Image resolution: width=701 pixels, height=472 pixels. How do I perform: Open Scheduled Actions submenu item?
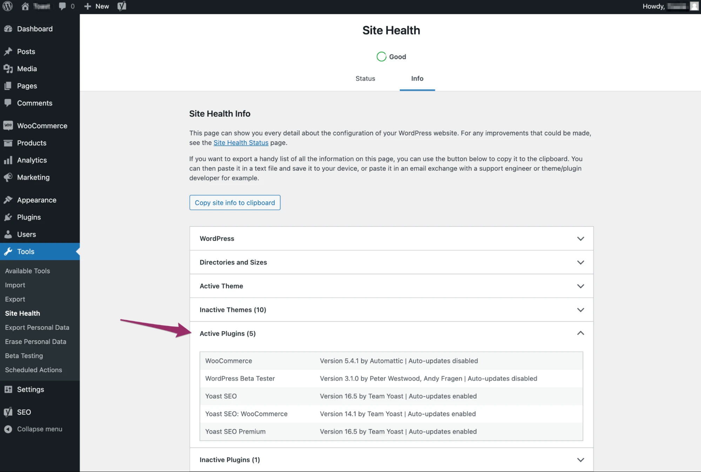(33, 370)
